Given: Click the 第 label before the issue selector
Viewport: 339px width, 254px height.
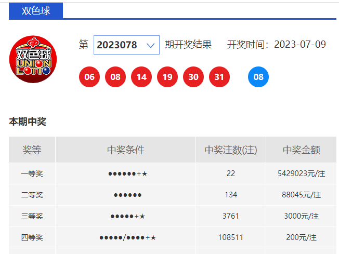Looking at the screenshot, I should click(x=84, y=45).
